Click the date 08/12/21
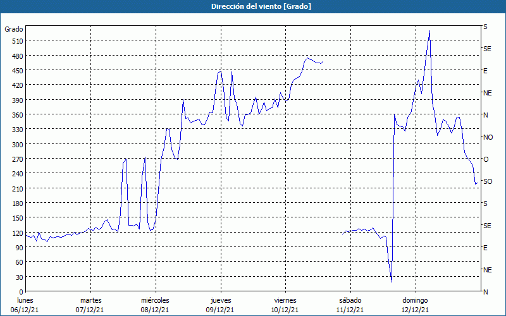Viewport: 506px width, 316px height. coord(155,310)
